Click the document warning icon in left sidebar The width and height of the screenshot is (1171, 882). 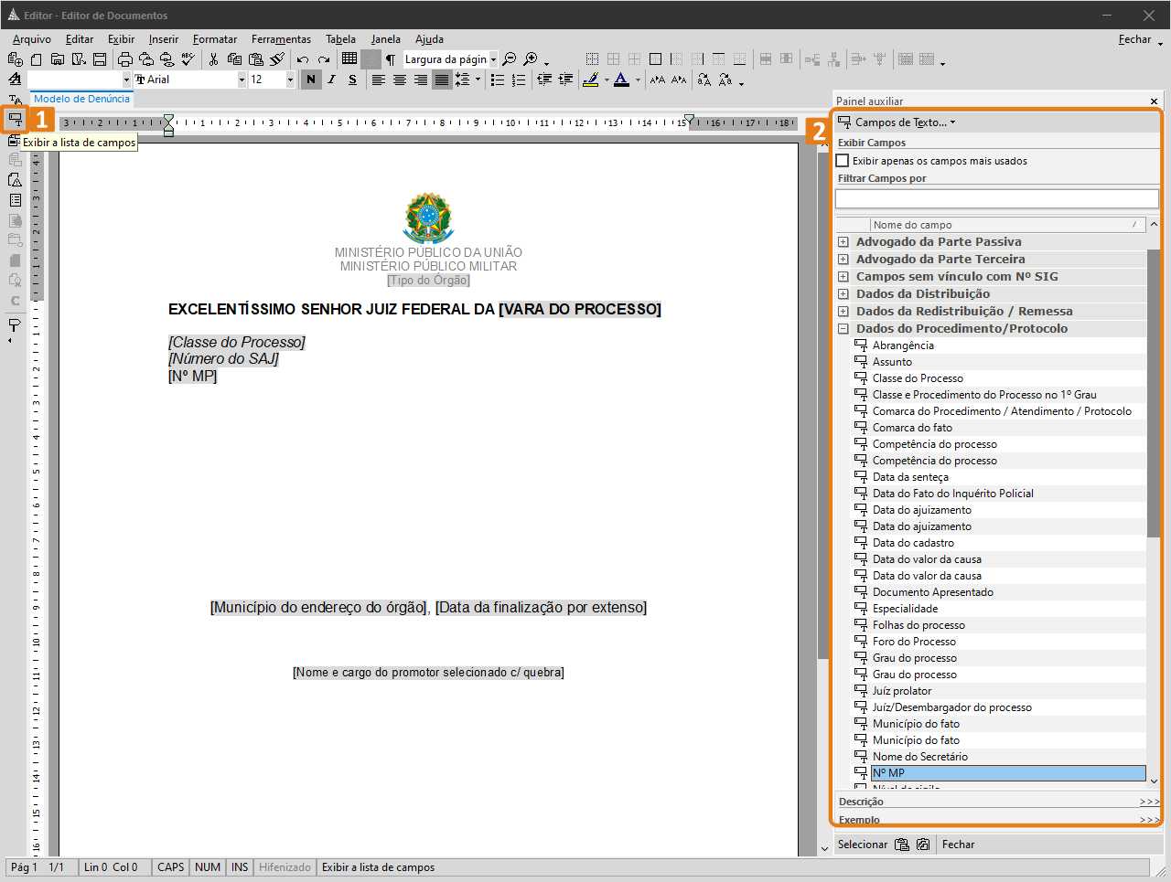click(x=15, y=180)
